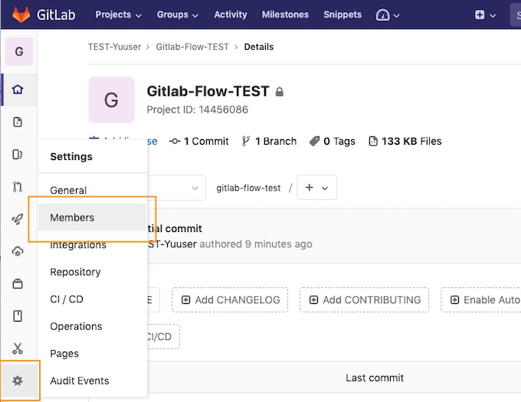
Task: Select General in the Settings flyout
Action: pos(68,190)
